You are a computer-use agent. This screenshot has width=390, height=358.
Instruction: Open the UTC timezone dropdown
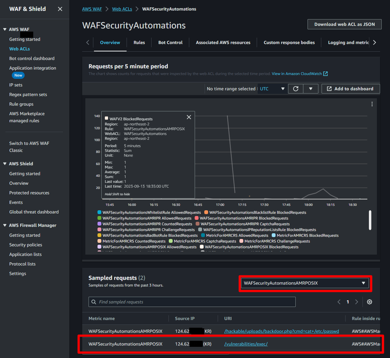(x=272, y=89)
